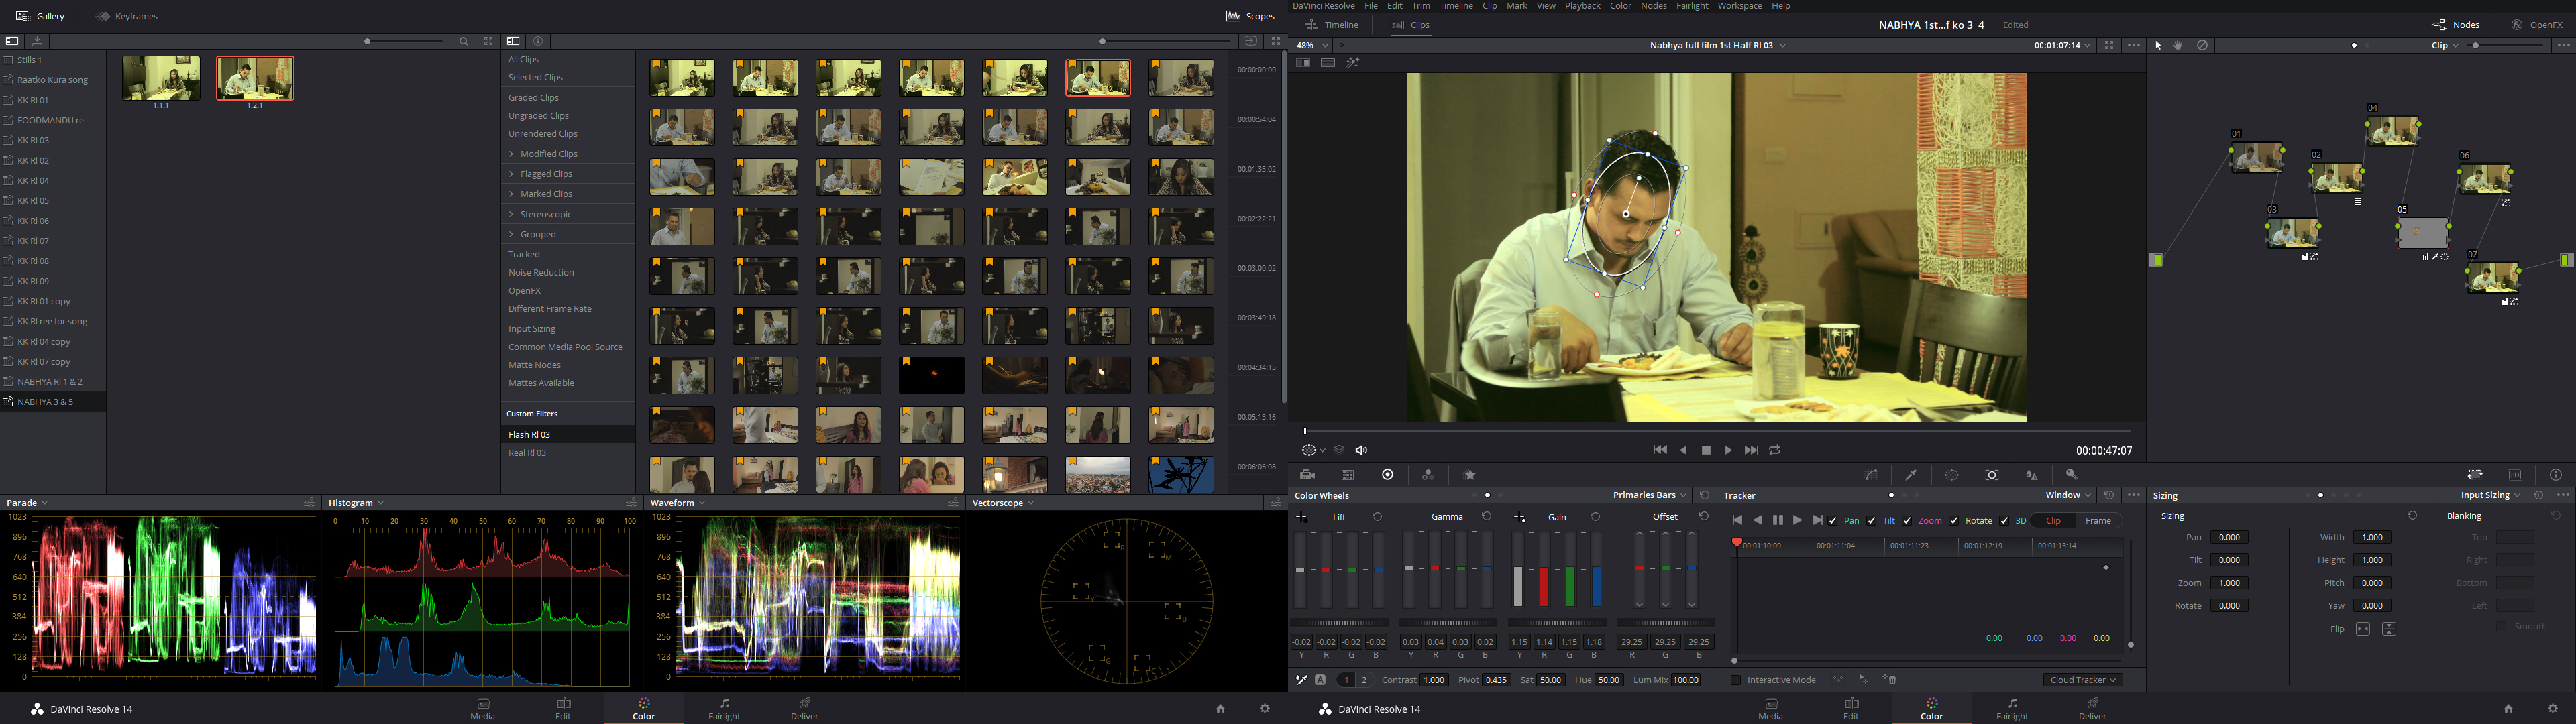Uncheck the Rotate tracking checkbox
Image resolution: width=2576 pixels, height=724 pixels.
click(x=1954, y=520)
